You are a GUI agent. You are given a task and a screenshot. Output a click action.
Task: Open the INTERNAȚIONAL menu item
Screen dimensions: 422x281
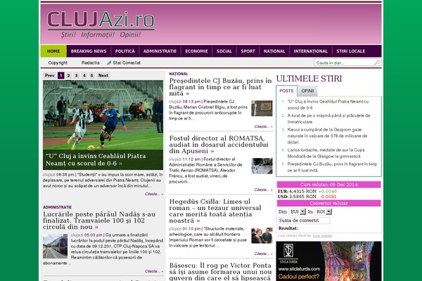point(311,51)
